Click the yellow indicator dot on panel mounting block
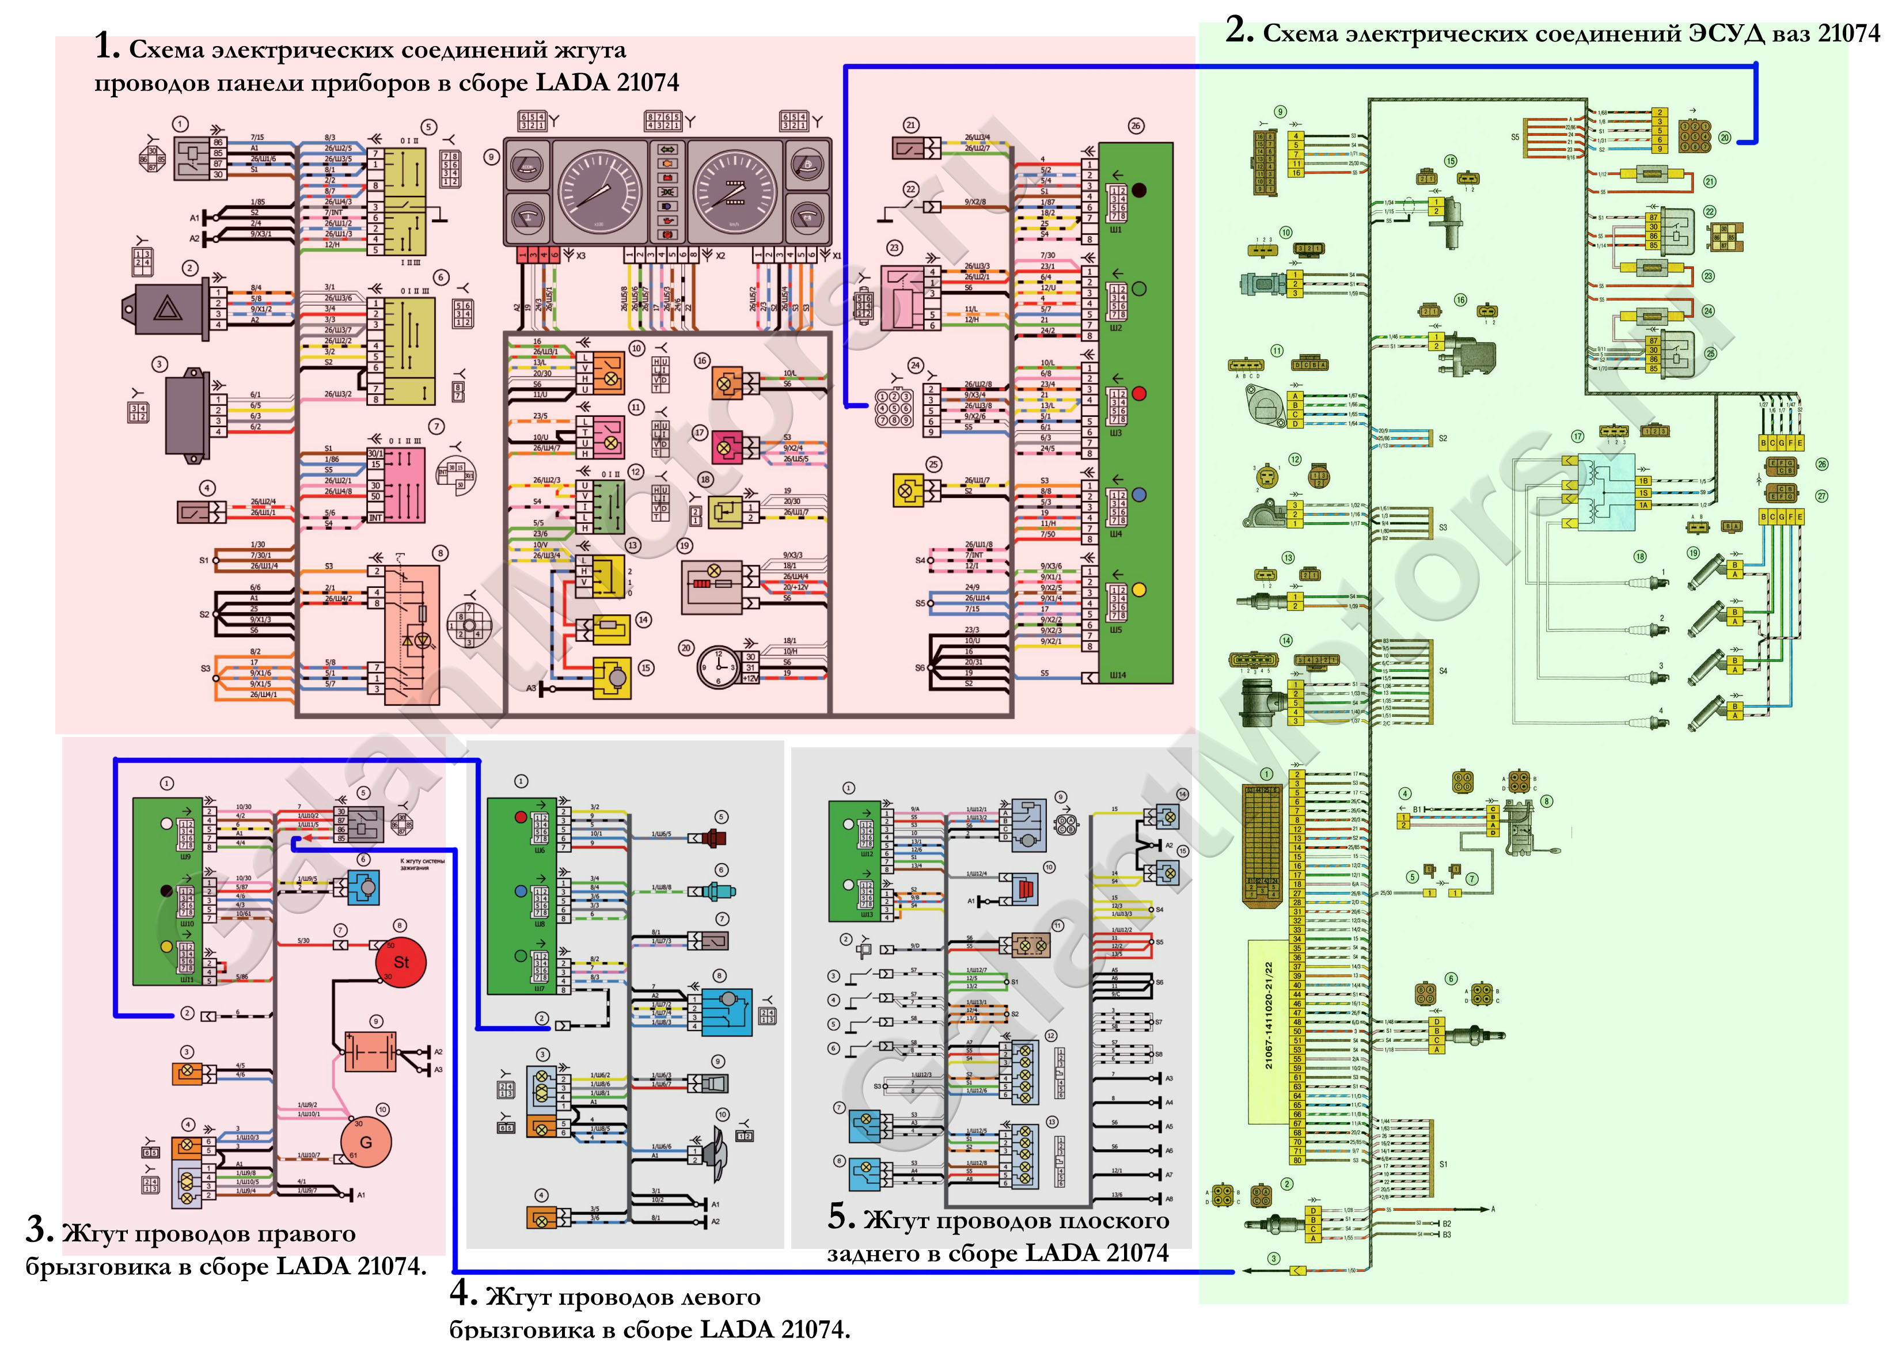1898x1345 pixels. pos(1138,590)
